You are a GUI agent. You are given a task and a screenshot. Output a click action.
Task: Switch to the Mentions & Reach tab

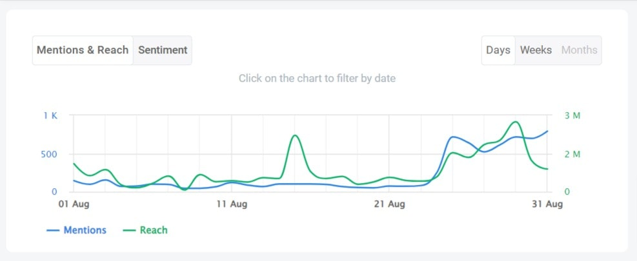pyautogui.click(x=83, y=50)
